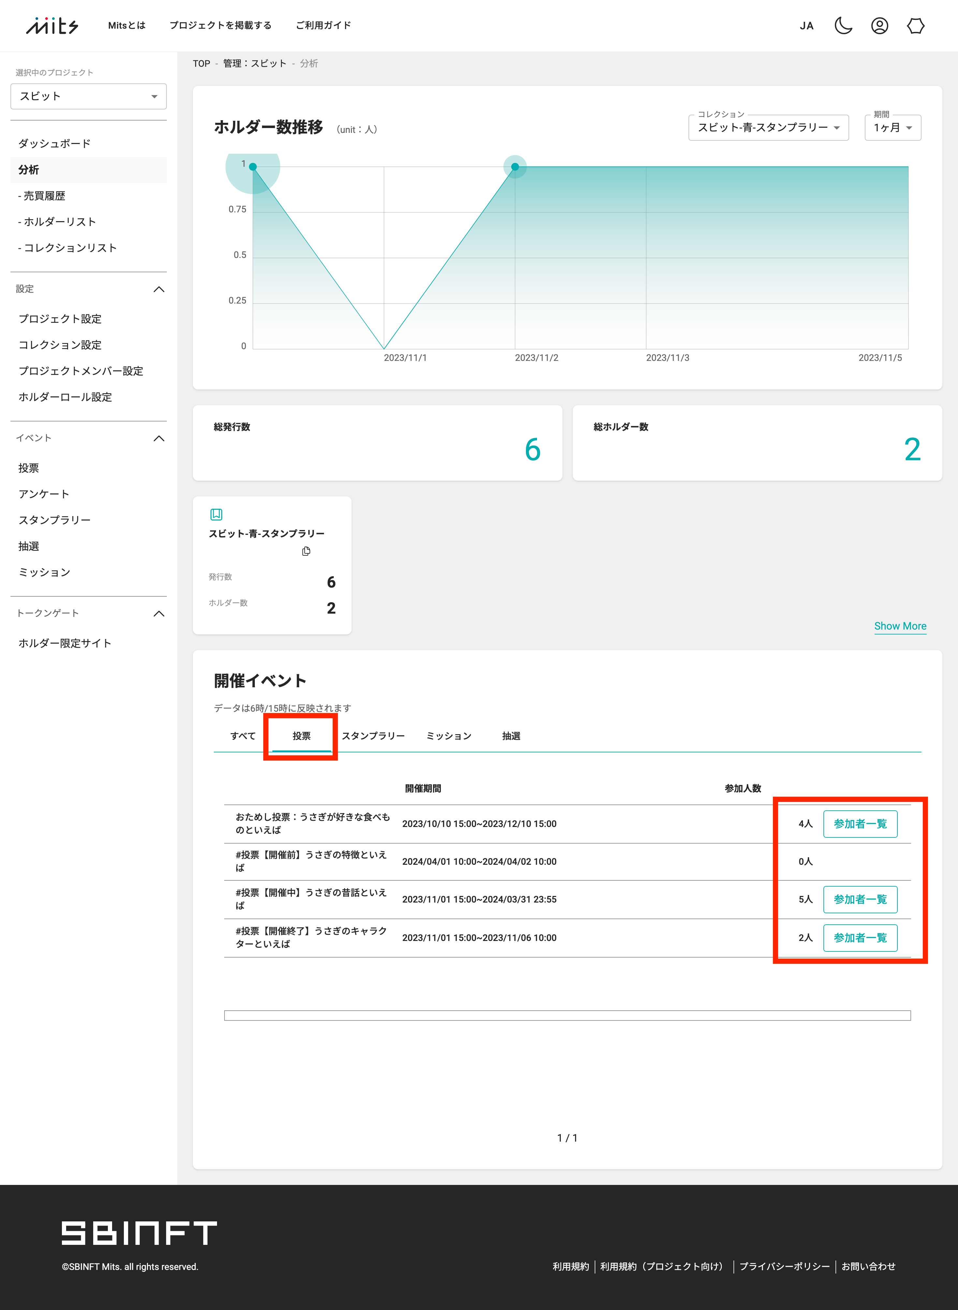Click 'おためし投票：うさぎが好きな食べものといえば' event name

tap(312, 824)
